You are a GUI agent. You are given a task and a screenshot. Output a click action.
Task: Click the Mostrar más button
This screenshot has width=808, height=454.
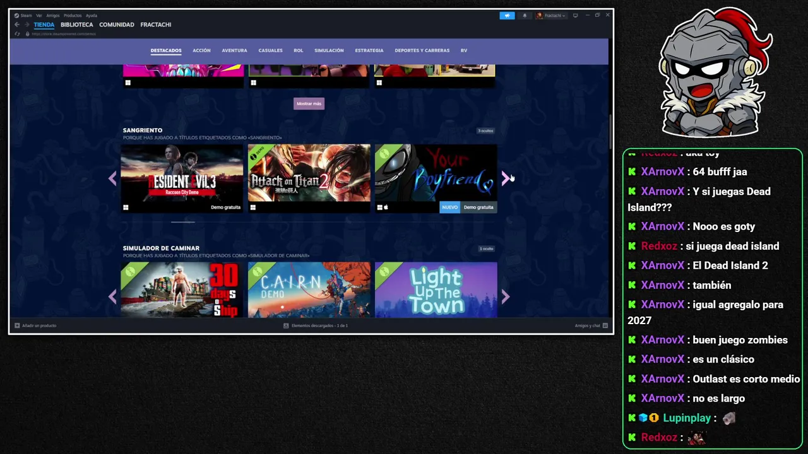(309, 103)
